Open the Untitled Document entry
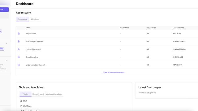 coord(33,49)
